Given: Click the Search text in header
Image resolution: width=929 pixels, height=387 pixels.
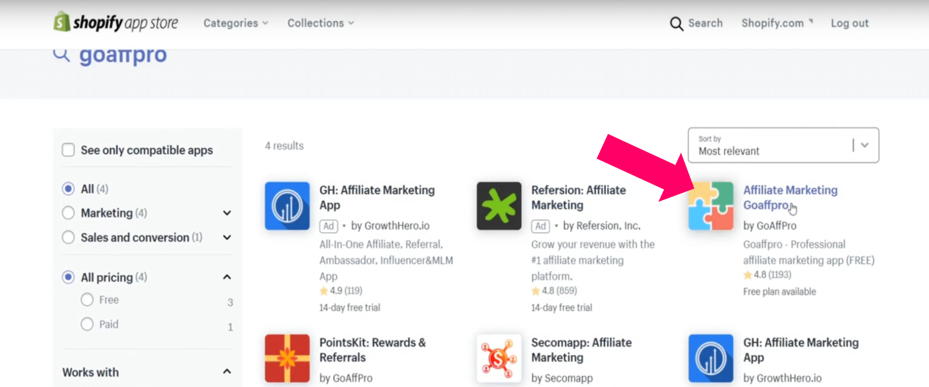Looking at the screenshot, I should (705, 23).
